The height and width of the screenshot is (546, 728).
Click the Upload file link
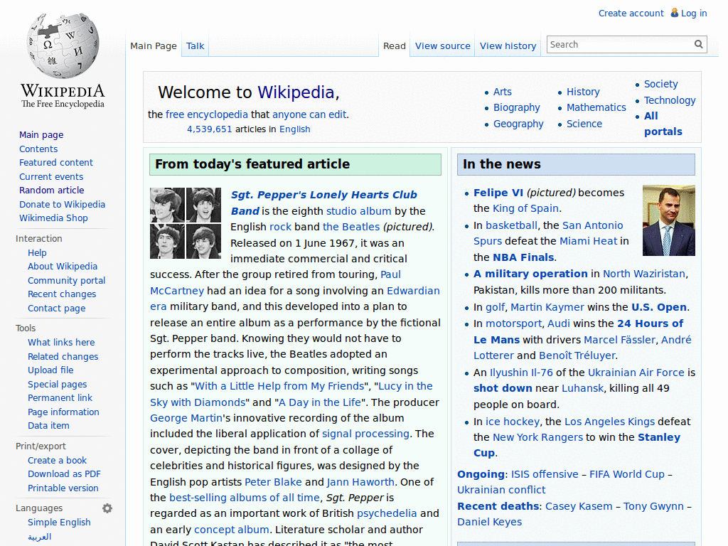(50, 370)
